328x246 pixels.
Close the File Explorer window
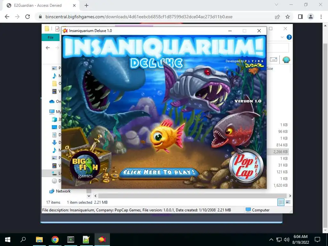pyautogui.click(x=285, y=29)
